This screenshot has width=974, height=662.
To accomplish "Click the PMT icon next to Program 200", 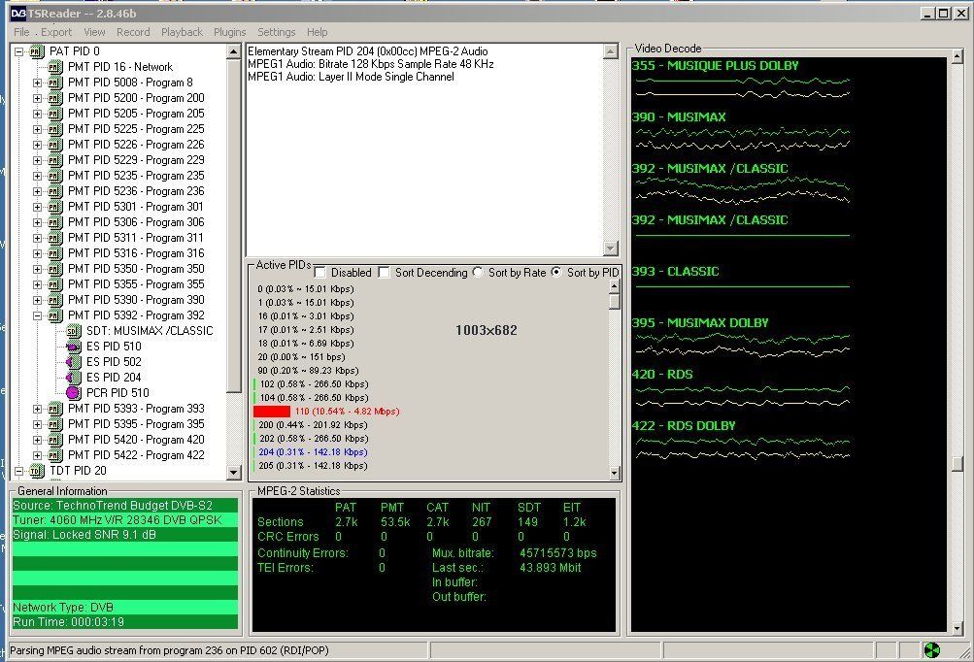I will [55, 98].
